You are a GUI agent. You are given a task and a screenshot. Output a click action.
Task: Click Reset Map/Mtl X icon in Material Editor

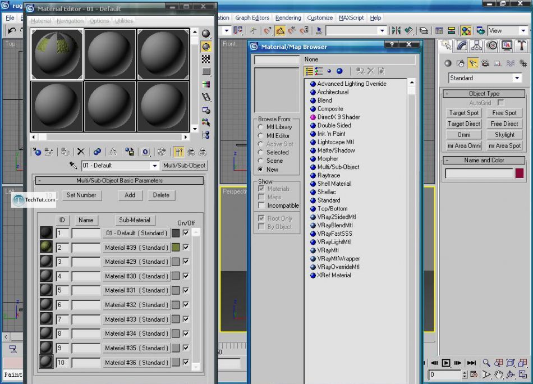pyautogui.click(x=81, y=152)
